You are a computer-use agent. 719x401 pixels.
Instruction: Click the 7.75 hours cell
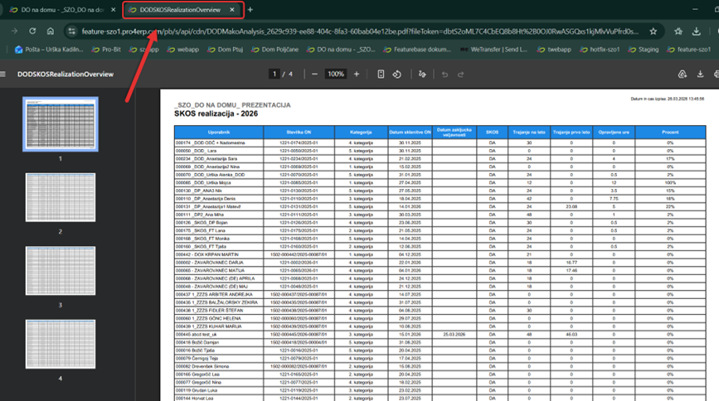(x=614, y=199)
